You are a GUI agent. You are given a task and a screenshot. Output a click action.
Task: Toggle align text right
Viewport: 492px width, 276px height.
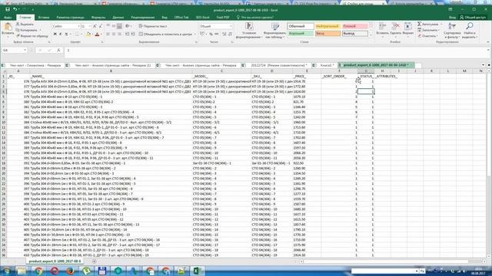point(119,34)
